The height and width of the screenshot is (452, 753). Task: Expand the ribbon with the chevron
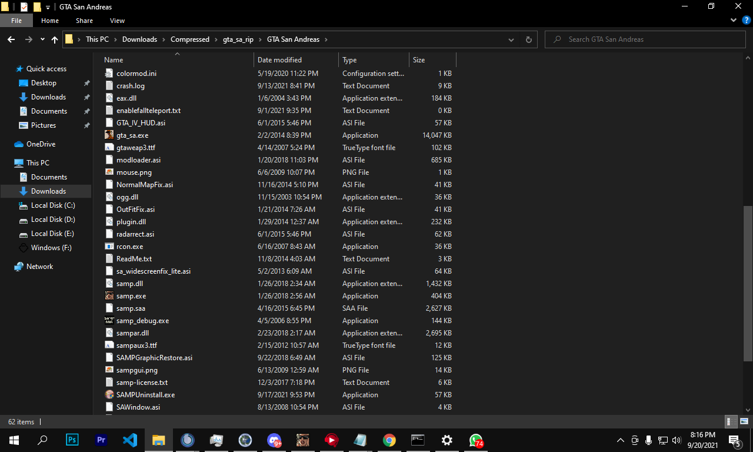[x=733, y=20]
